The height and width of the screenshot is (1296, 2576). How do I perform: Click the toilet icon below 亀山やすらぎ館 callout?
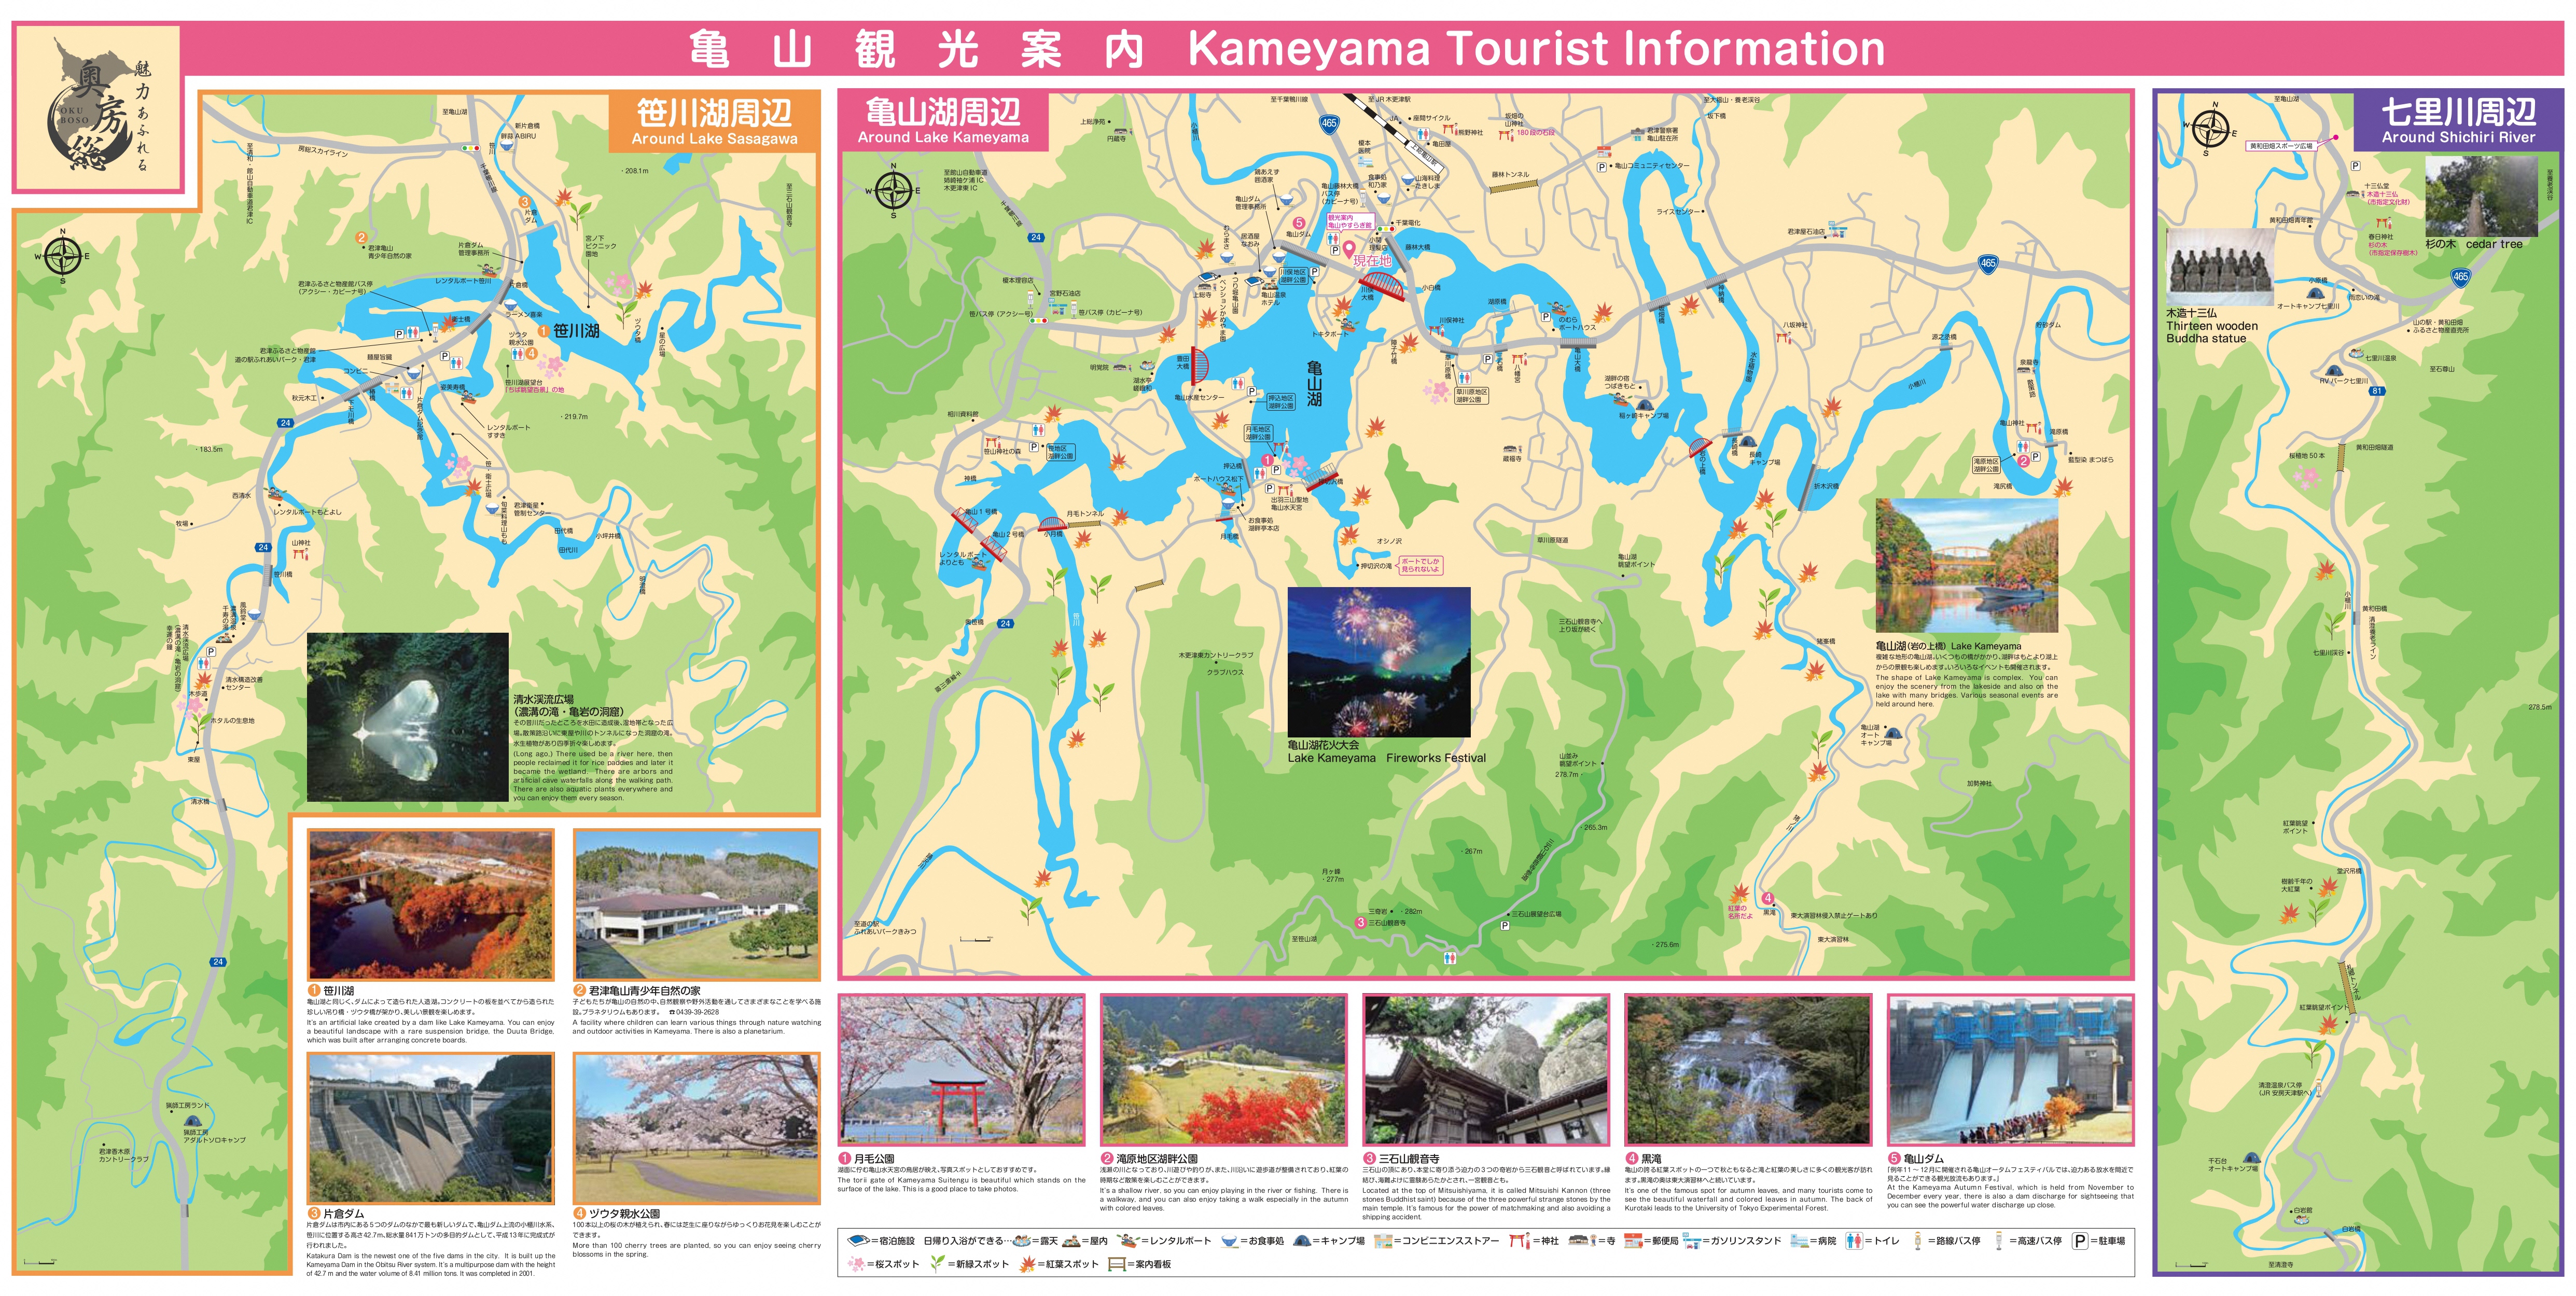coord(1333,239)
